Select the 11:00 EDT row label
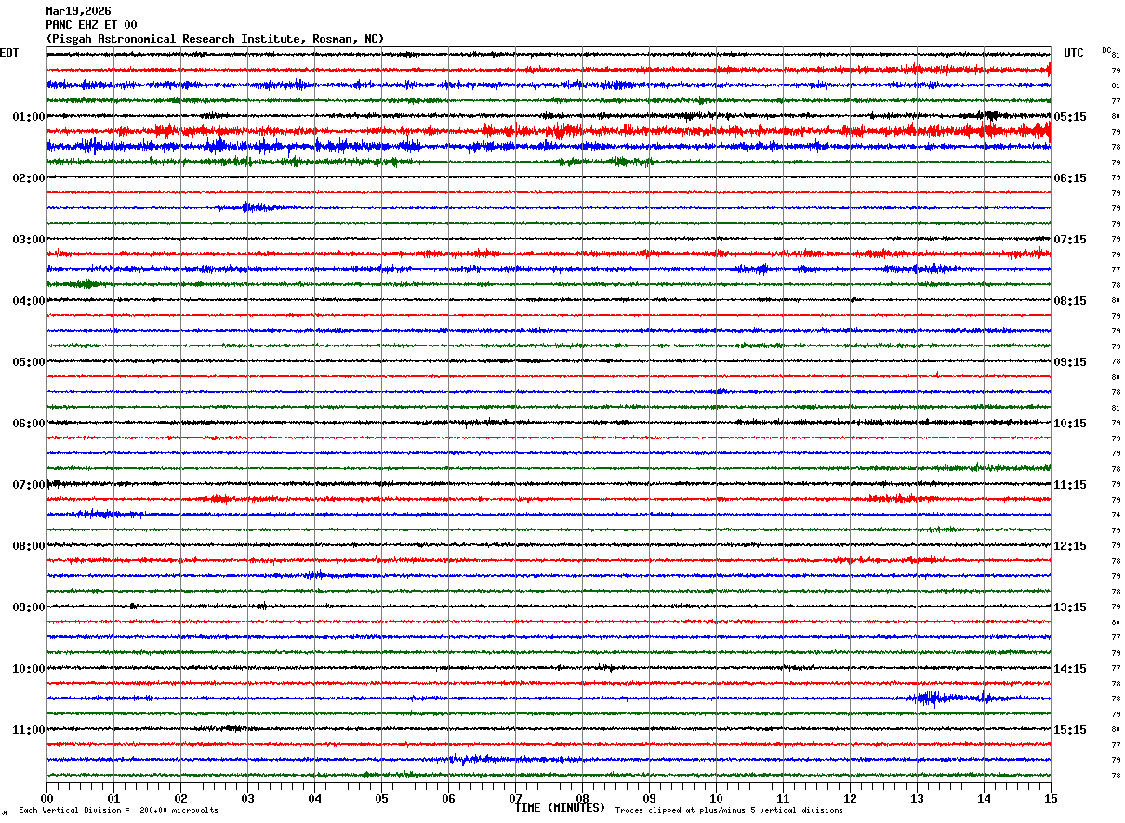This screenshot has height=823, width=1125. click(29, 730)
